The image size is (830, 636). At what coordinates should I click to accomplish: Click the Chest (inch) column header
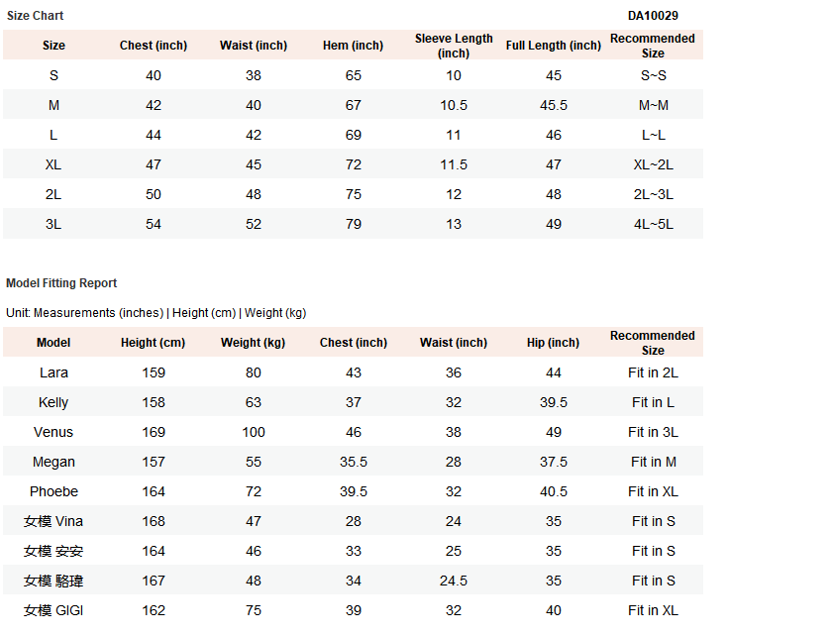pyautogui.click(x=154, y=46)
